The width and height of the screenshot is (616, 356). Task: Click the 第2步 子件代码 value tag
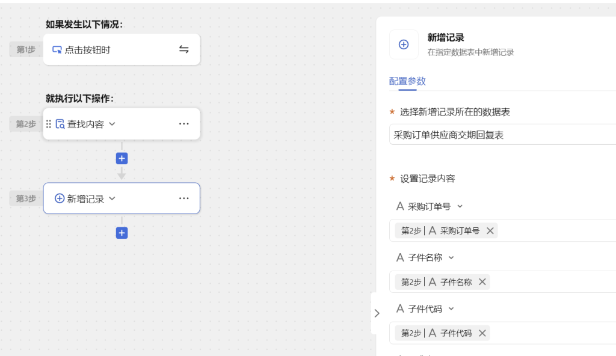click(442, 333)
